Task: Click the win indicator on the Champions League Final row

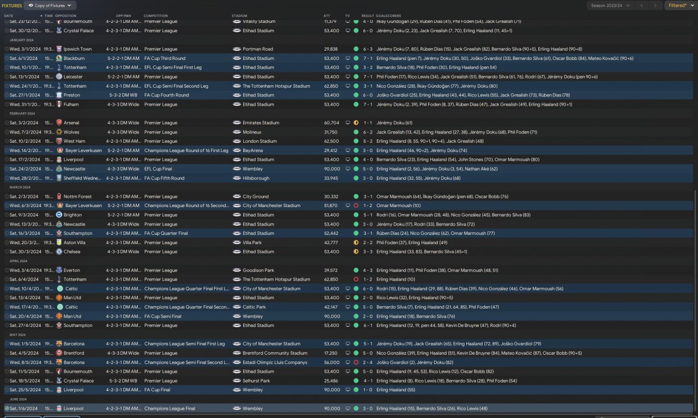Action: [356, 409]
